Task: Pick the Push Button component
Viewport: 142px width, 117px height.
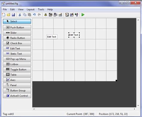Action: coord(17,27)
